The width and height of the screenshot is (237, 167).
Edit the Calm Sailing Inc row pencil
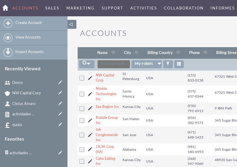pos(90,161)
